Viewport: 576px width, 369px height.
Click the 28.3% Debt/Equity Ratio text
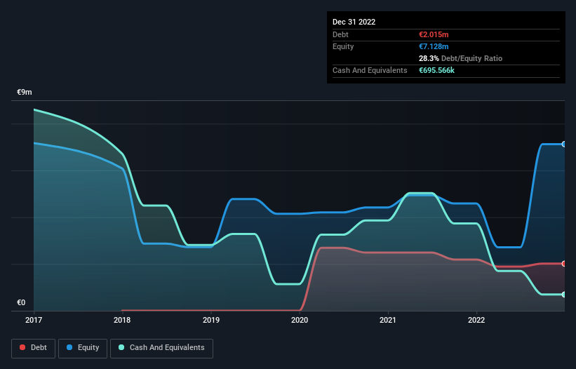click(460, 58)
